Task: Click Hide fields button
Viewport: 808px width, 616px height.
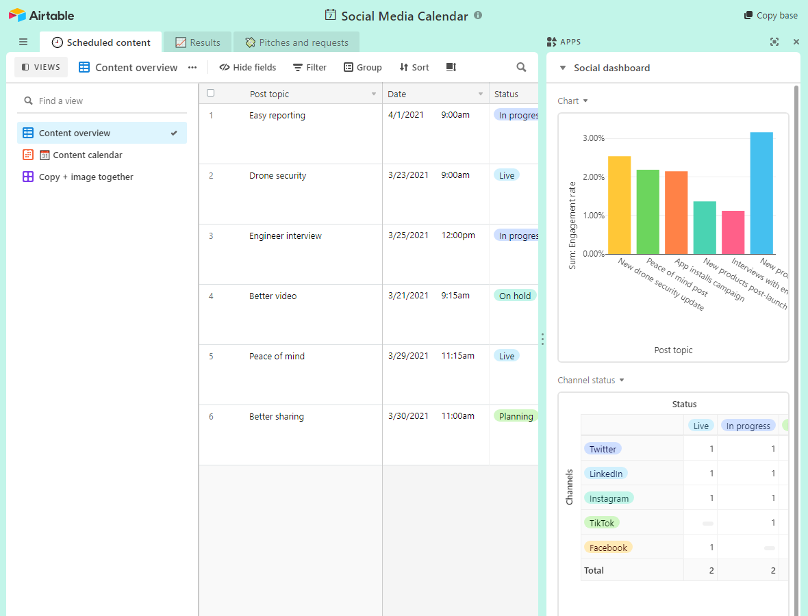Action: (x=248, y=67)
